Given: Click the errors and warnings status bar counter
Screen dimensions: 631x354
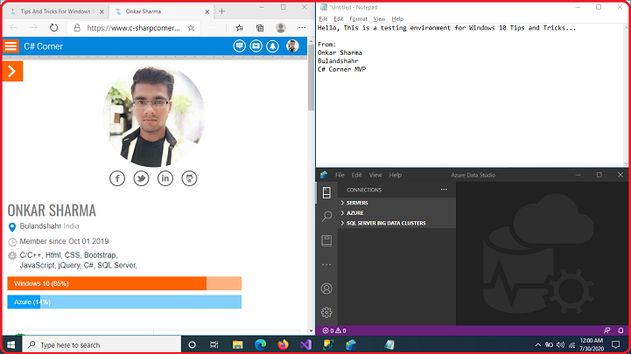Looking at the screenshot, I should [x=334, y=330].
